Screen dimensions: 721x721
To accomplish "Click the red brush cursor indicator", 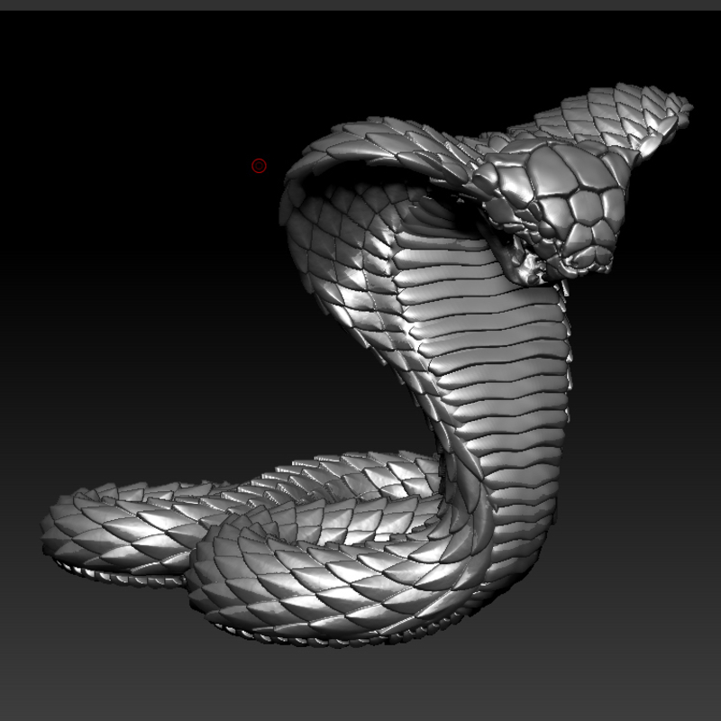I will tap(259, 166).
